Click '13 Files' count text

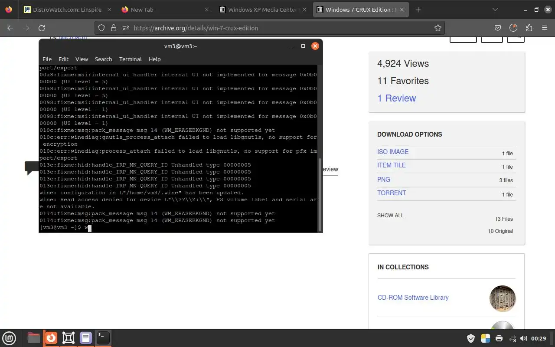(x=503, y=219)
